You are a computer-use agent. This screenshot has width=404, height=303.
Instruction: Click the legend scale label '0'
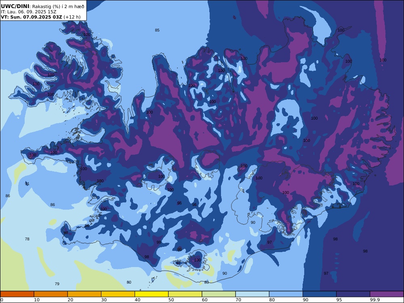pos(2,300)
